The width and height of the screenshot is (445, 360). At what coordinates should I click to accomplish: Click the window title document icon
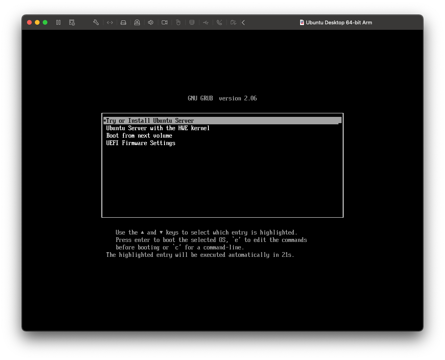pos(302,22)
